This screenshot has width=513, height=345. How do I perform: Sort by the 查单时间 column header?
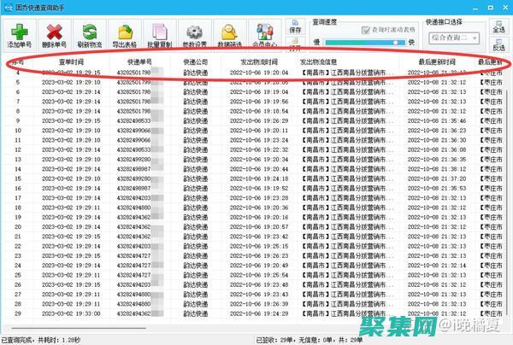point(71,61)
